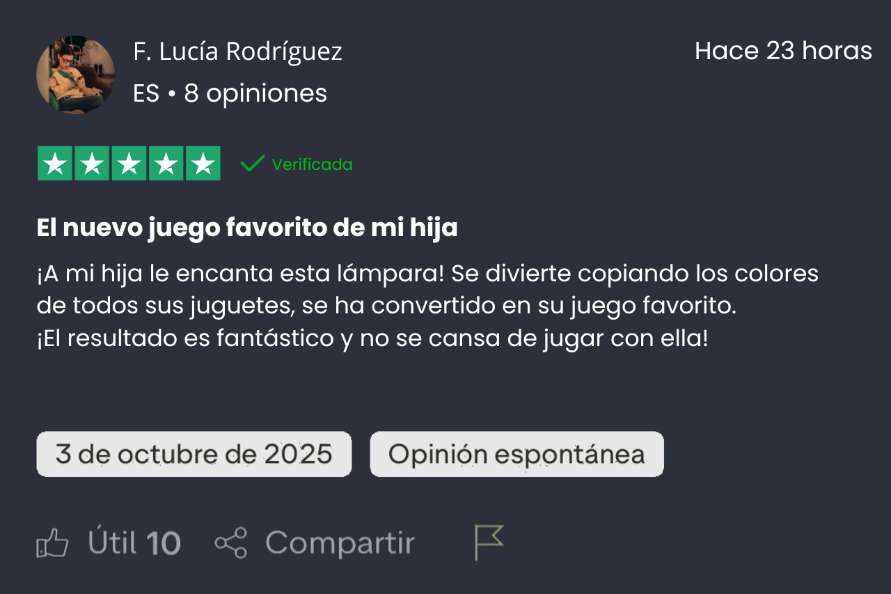The width and height of the screenshot is (891, 594).
Task: Click the 'Hace 23 horas' timestamp
Action: [x=783, y=51]
